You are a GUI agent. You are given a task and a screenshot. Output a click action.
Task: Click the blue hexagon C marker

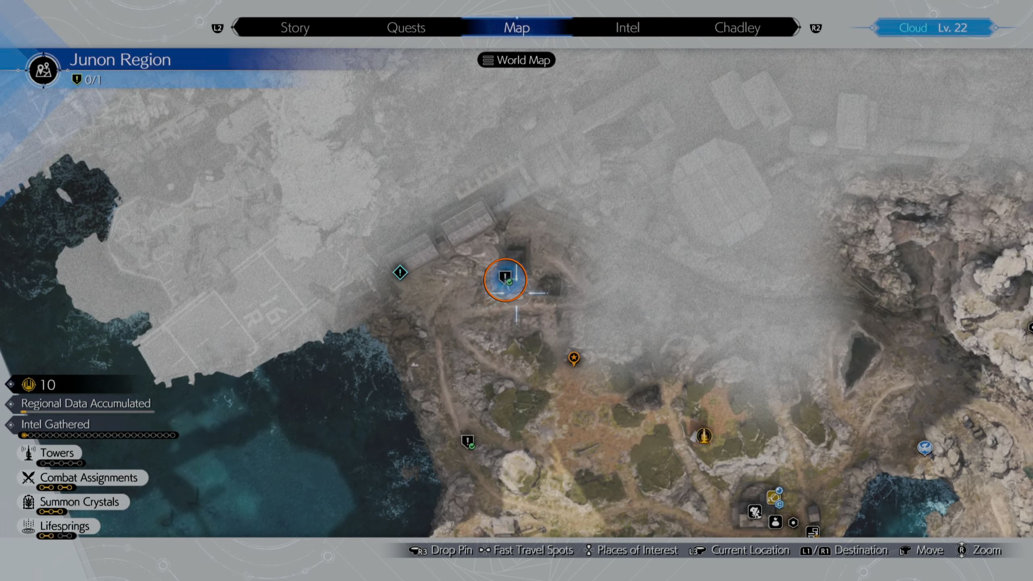coord(779,504)
